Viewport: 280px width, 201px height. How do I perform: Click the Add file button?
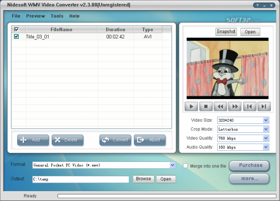click(33, 140)
